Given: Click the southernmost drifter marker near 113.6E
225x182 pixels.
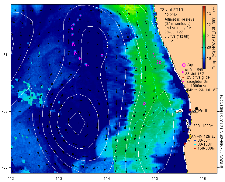Looking at the screenshot, I should 86,65.
